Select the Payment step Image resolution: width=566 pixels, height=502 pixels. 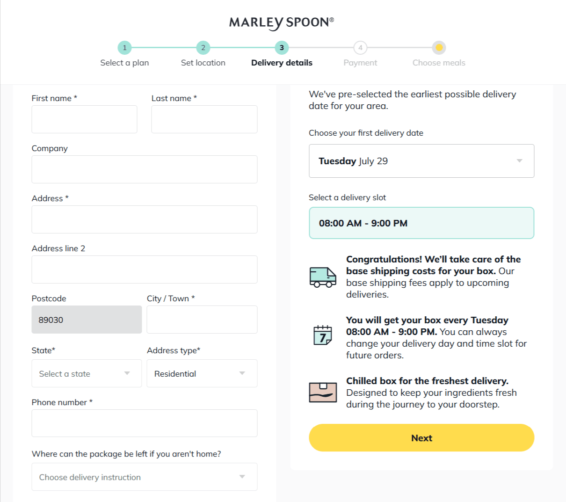click(x=360, y=62)
